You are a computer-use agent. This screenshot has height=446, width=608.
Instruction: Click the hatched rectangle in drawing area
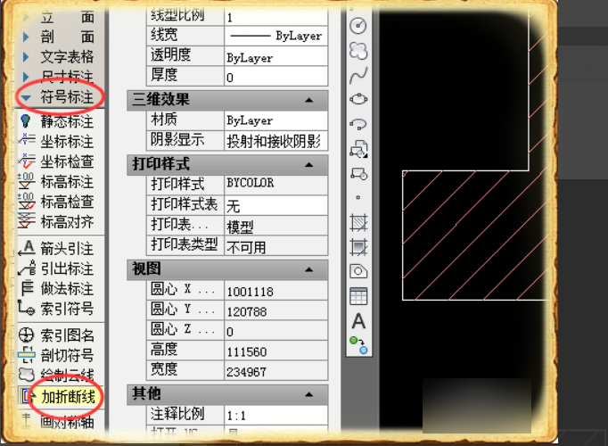pyautogui.click(x=477, y=235)
